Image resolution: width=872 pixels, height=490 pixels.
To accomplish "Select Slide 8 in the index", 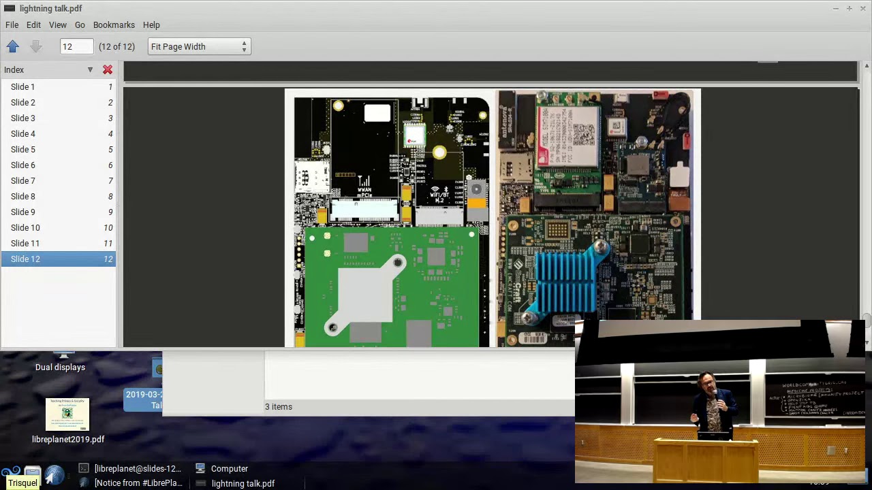I will click(x=58, y=197).
